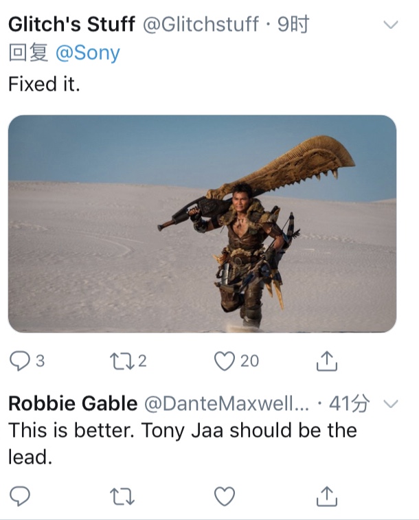Retweet Robbie Gable's comment
419x520 pixels.
[x=122, y=496]
